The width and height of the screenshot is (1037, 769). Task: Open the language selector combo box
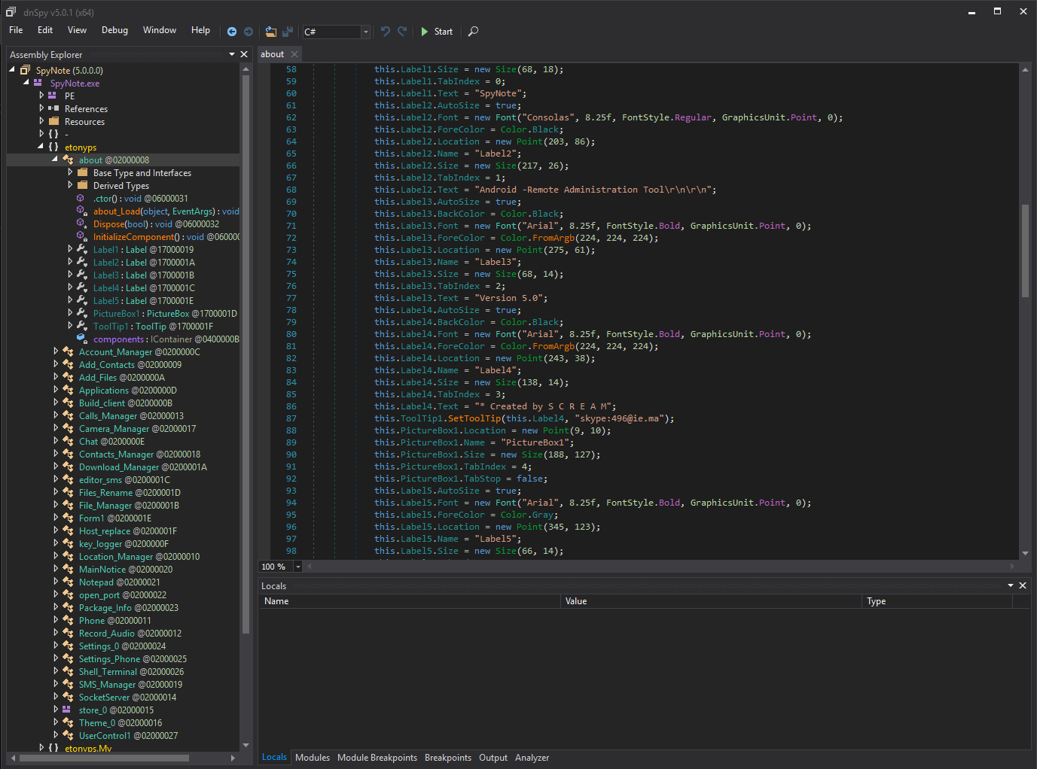pyautogui.click(x=336, y=32)
